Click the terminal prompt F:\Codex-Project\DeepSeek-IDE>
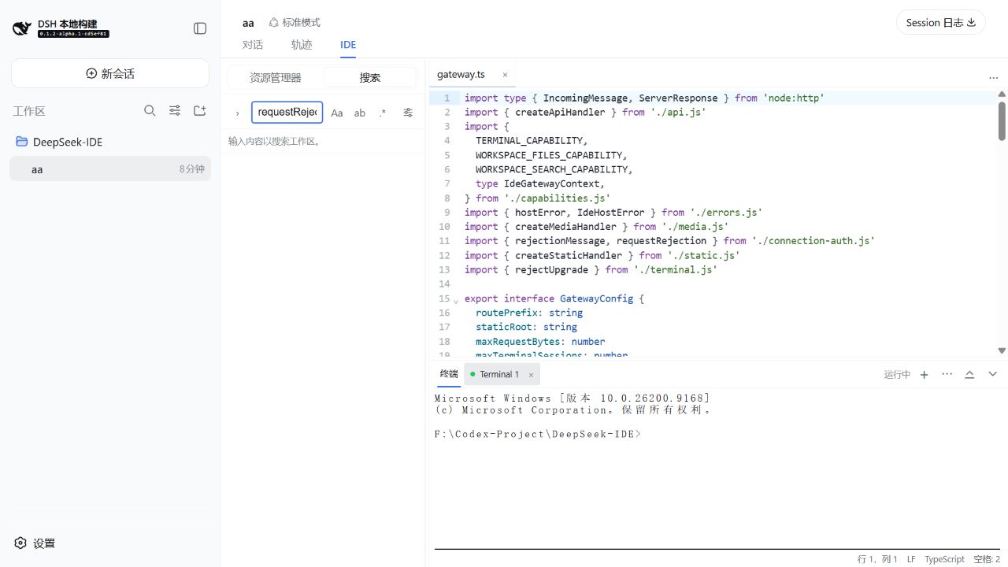Image resolution: width=1008 pixels, height=567 pixels. 538,434
